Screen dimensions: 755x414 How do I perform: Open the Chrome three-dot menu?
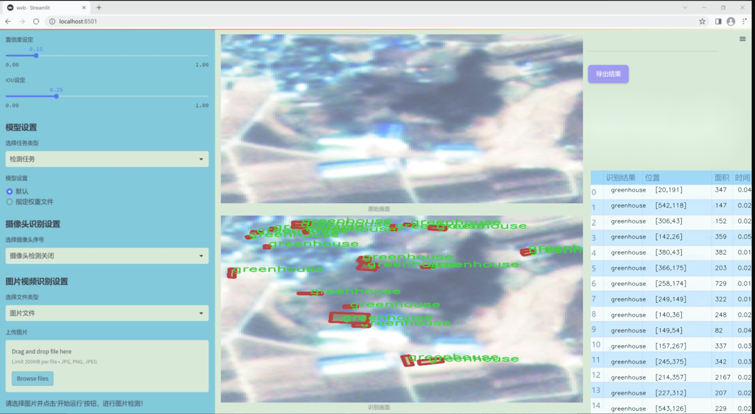click(x=745, y=21)
